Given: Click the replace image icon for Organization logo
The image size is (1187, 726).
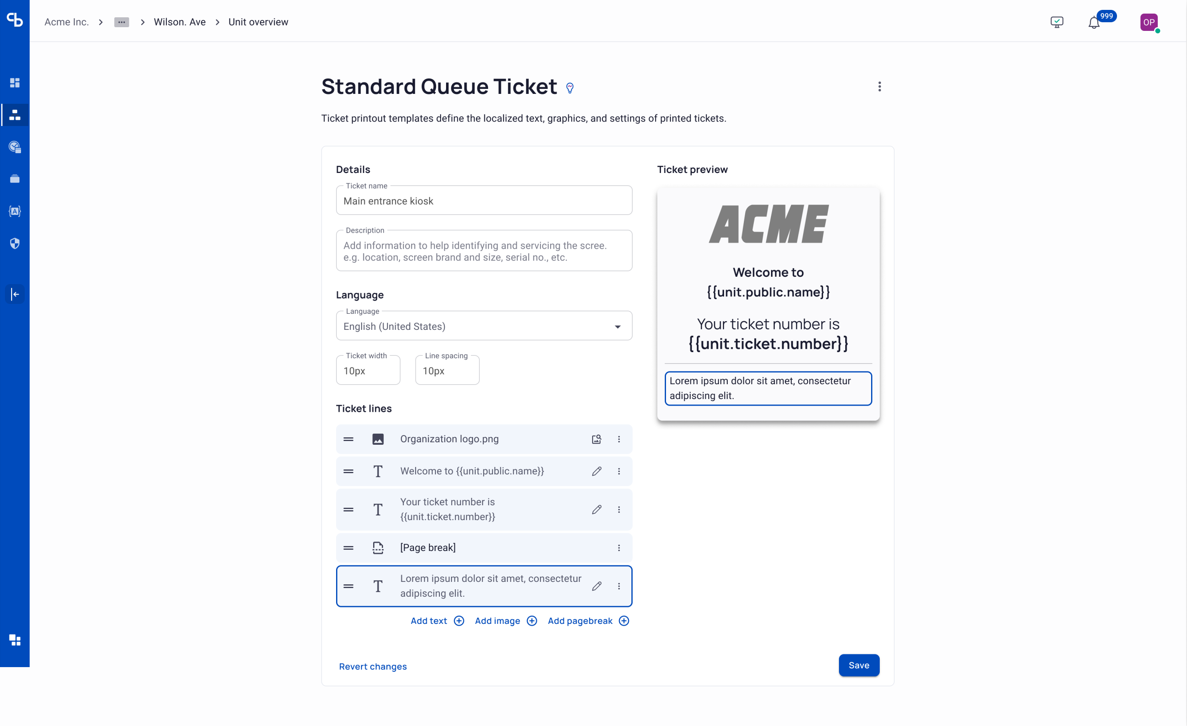Looking at the screenshot, I should click(x=596, y=439).
